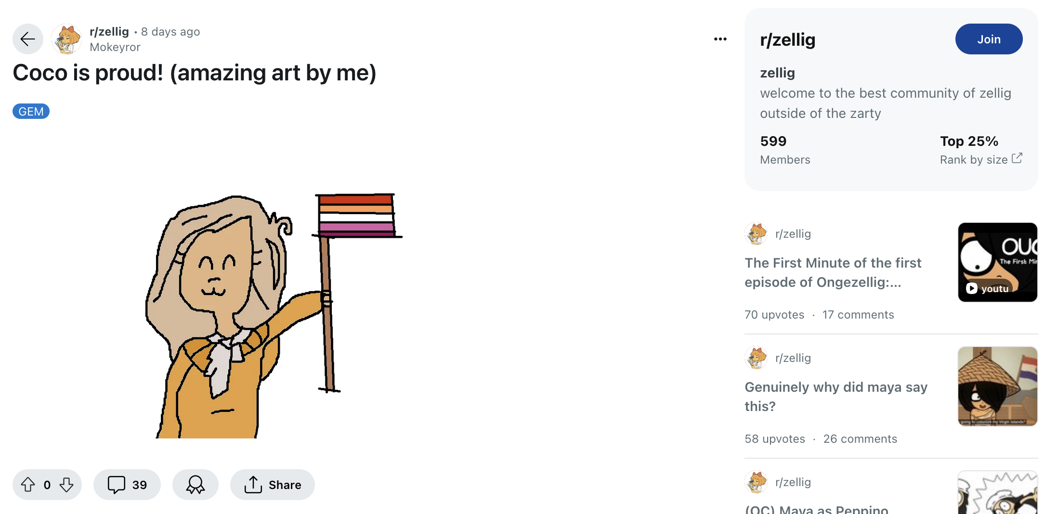
Task: Open the r/zellig title in the sidebar card
Action: click(x=788, y=39)
